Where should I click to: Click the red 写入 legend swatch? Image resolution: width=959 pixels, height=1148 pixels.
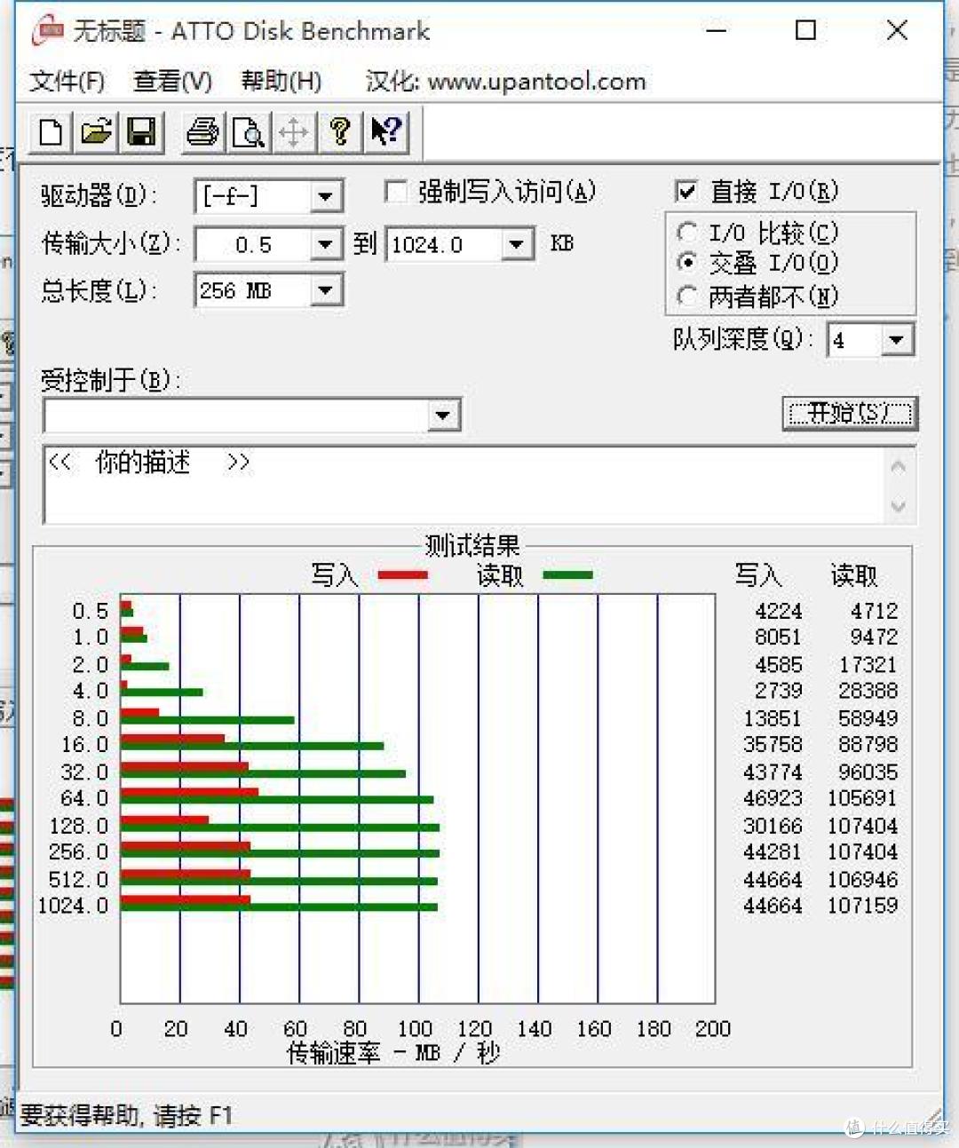(x=402, y=575)
